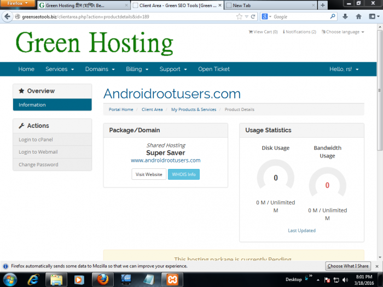The image size is (383, 287).
Task: Switch to the New Tab browser tab
Action: [x=271, y=5]
